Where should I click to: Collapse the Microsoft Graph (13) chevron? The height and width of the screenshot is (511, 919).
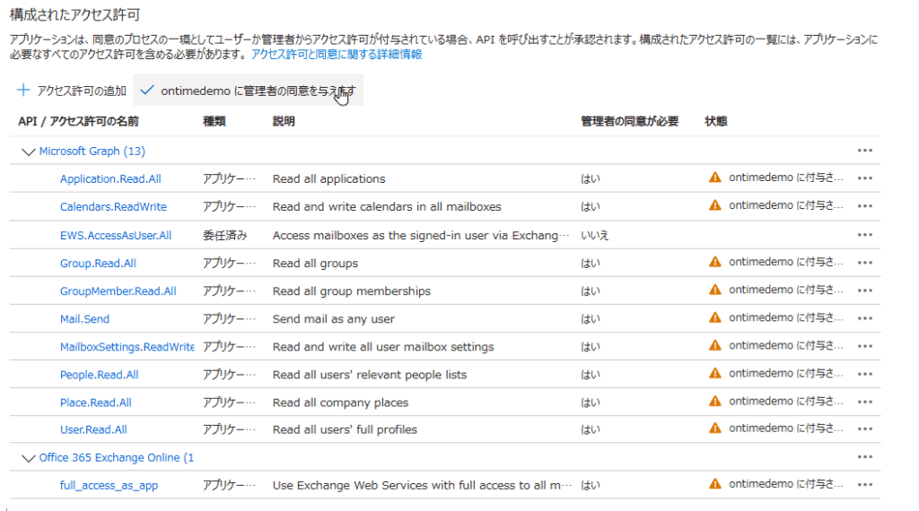coord(28,152)
